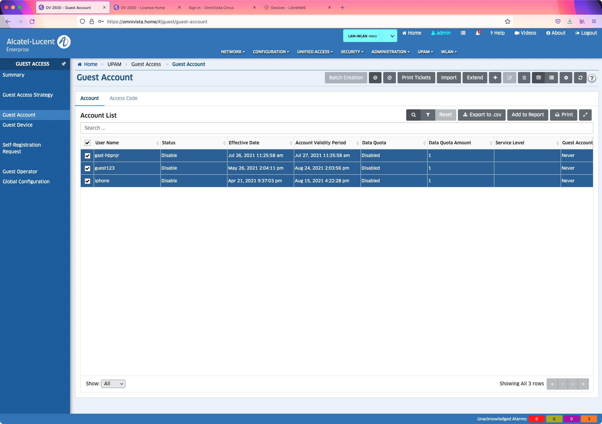This screenshot has width=602, height=424.
Task: Expand Account List to full screen
Action: (x=585, y=115)
